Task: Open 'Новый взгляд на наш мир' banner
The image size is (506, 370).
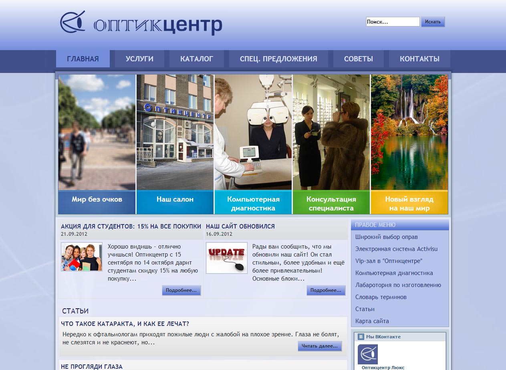Action: click(409, 144)
